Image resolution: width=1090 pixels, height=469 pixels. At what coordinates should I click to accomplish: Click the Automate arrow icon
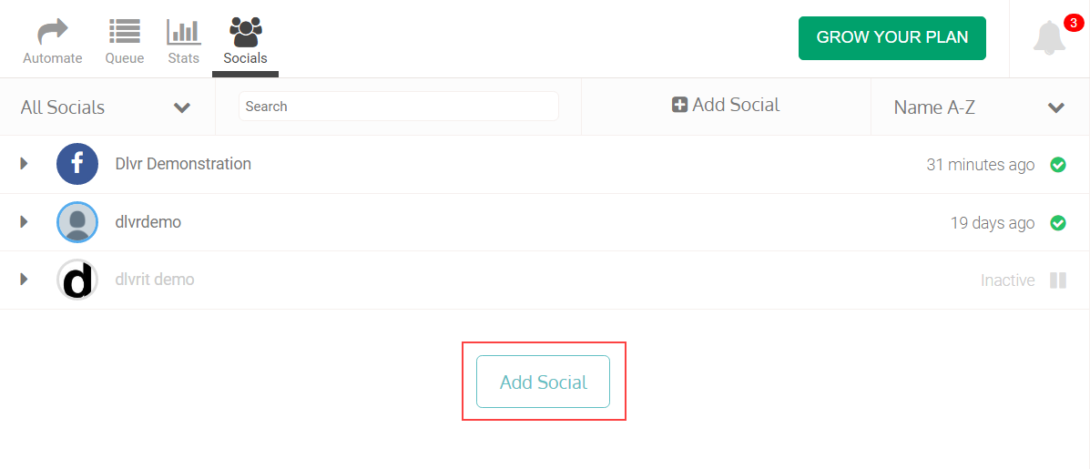[x=52, y=31]
